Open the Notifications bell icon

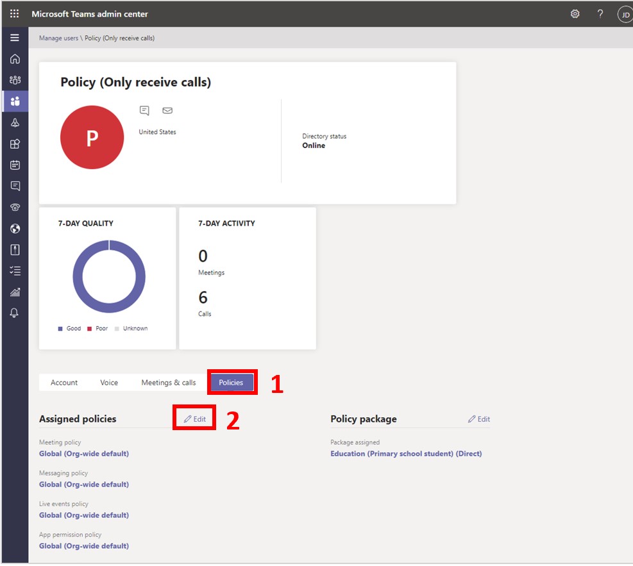(x=14, y=313)
